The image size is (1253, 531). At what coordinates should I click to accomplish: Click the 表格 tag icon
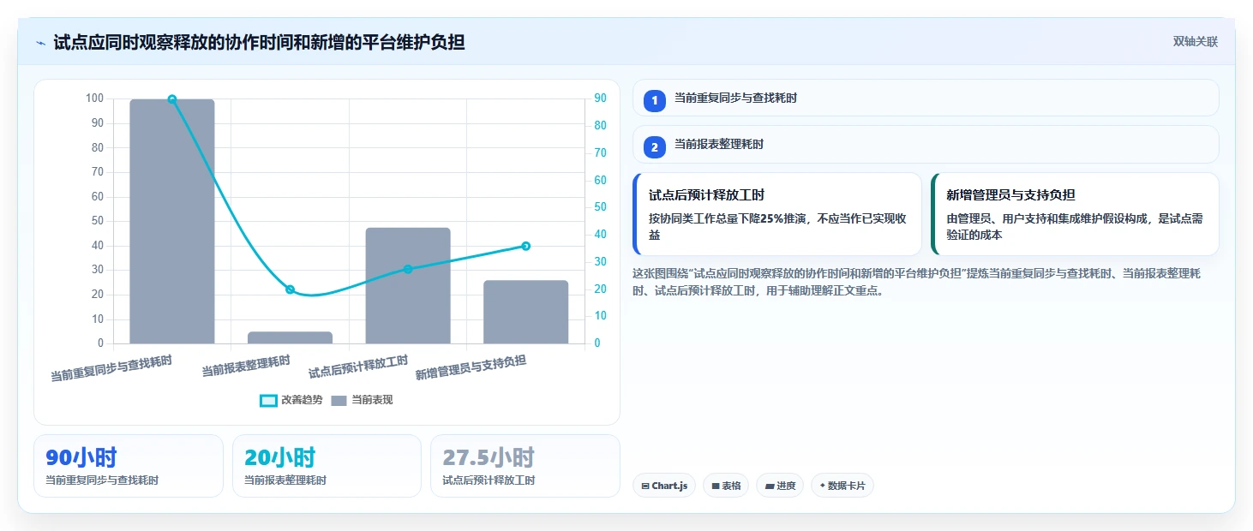pos(716,486)
